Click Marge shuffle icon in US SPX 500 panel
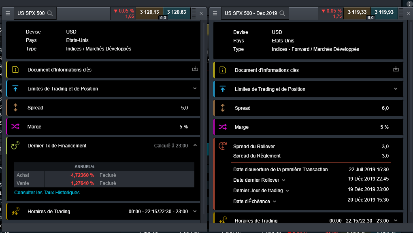The image size is (413, 233). (15, 127)
